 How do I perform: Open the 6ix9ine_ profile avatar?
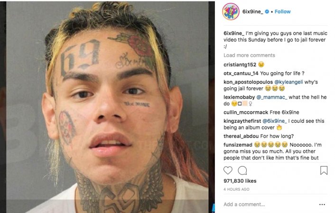pyautogui.click(x=231, y=11)
